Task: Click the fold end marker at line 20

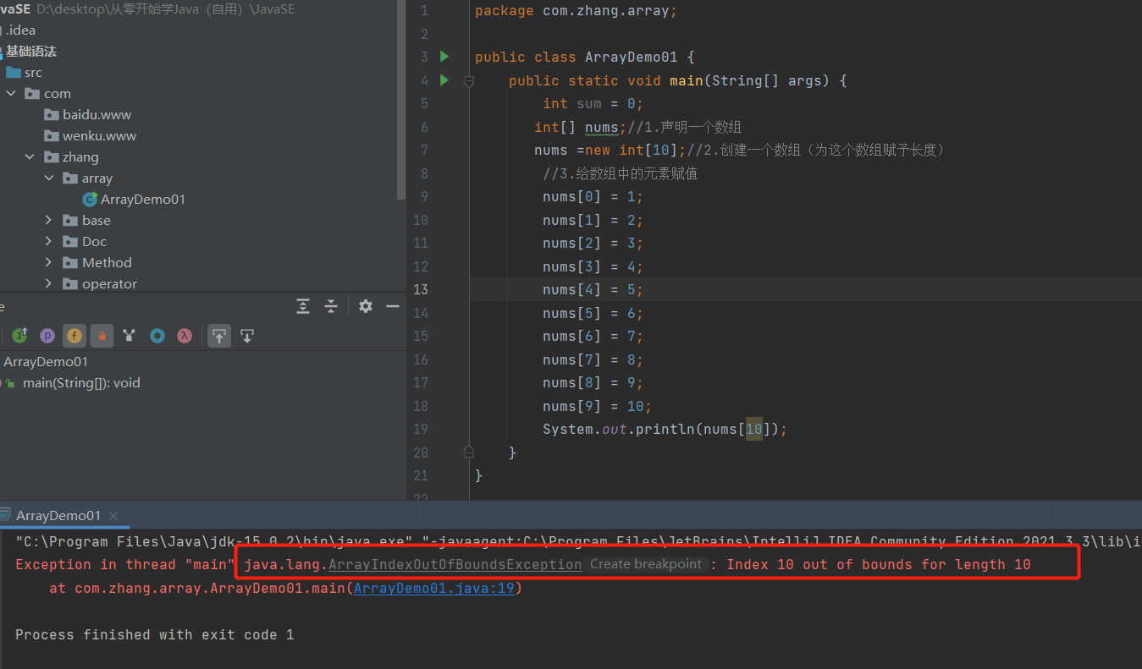Action: coord(469,452)
